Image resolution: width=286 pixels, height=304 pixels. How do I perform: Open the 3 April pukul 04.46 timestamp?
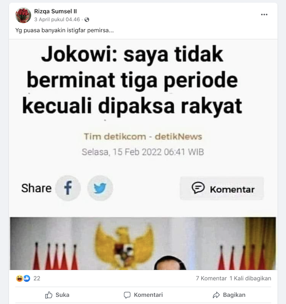(x=57, y=19)
